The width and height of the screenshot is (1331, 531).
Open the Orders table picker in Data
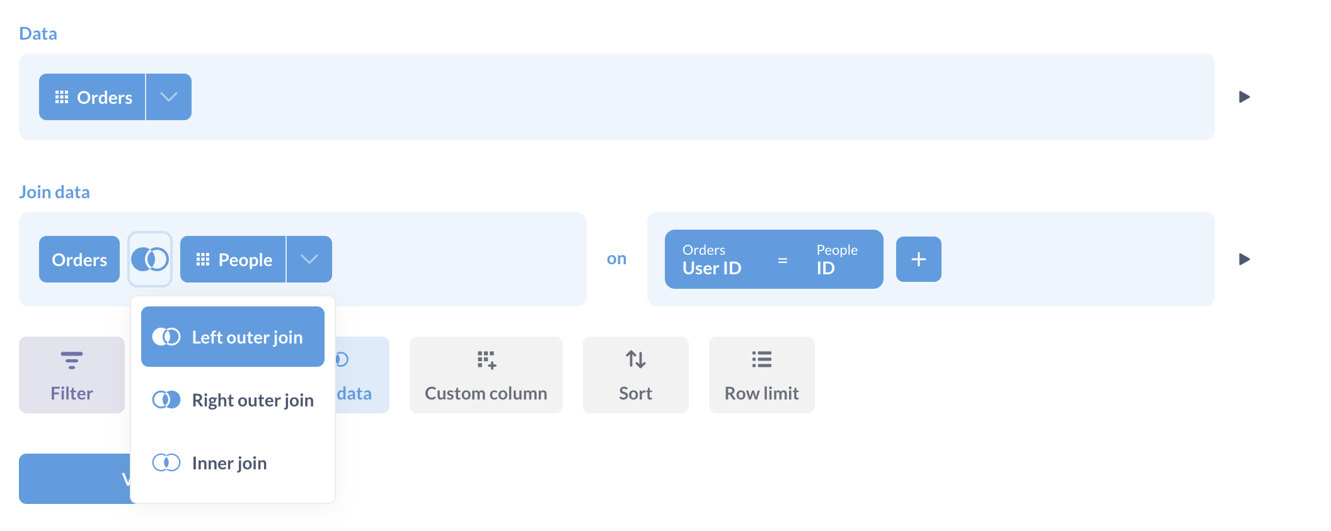(93, 97)
